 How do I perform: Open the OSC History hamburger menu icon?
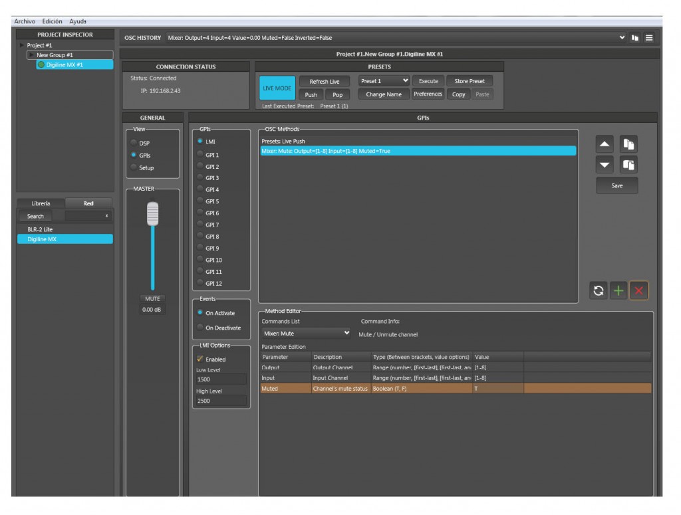[x=649, y=38]
